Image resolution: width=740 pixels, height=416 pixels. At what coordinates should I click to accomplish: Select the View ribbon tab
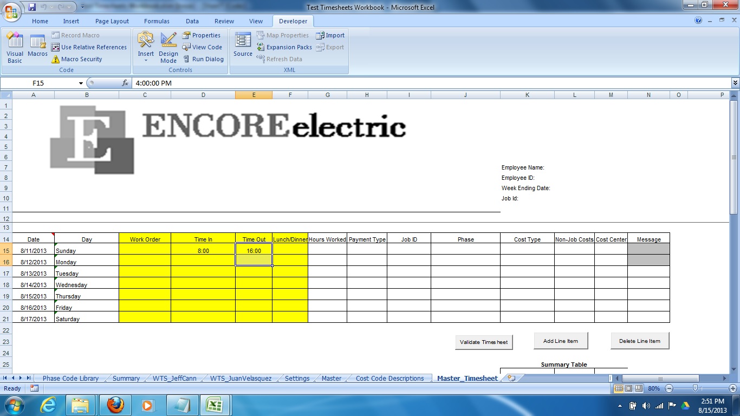click(256, 21)
